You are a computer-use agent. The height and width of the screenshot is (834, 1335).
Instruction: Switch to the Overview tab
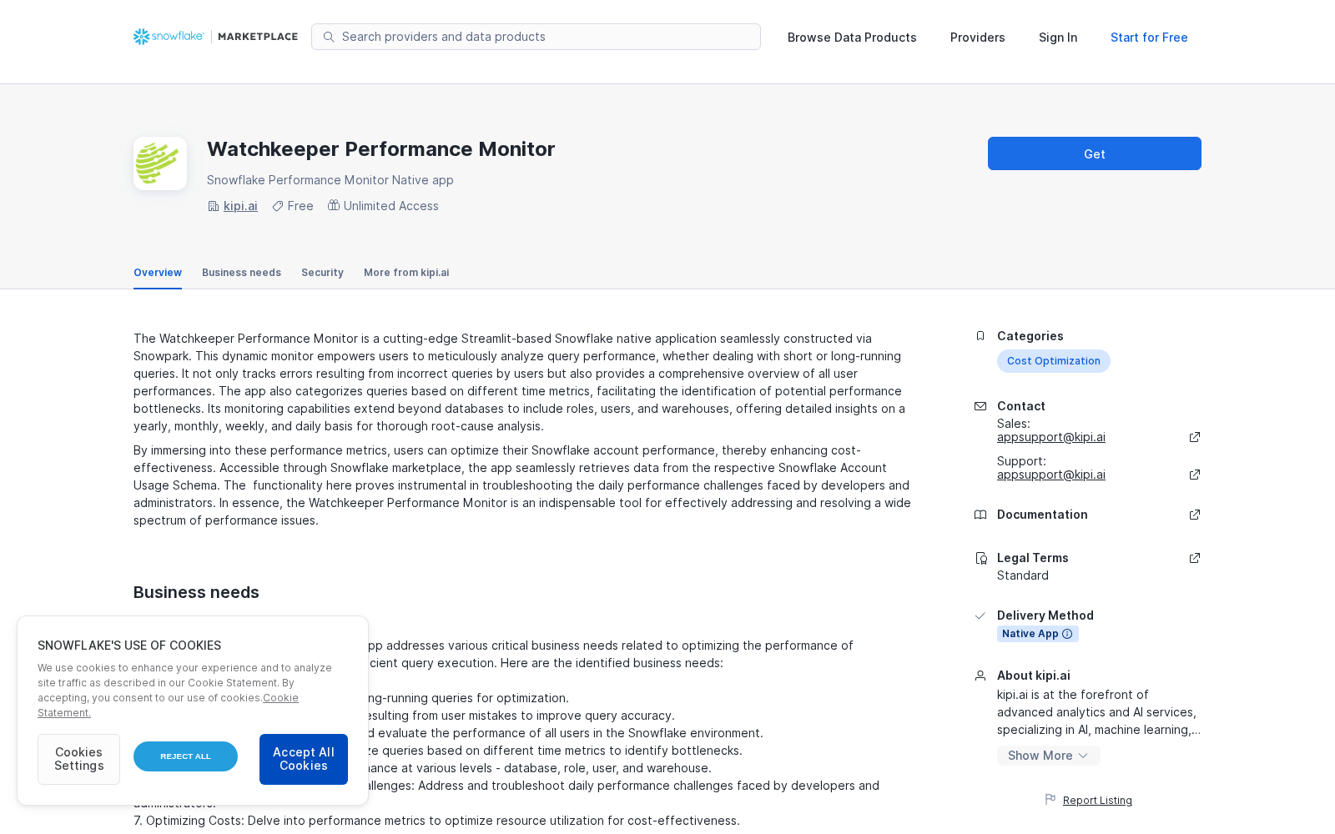(158, 273)
